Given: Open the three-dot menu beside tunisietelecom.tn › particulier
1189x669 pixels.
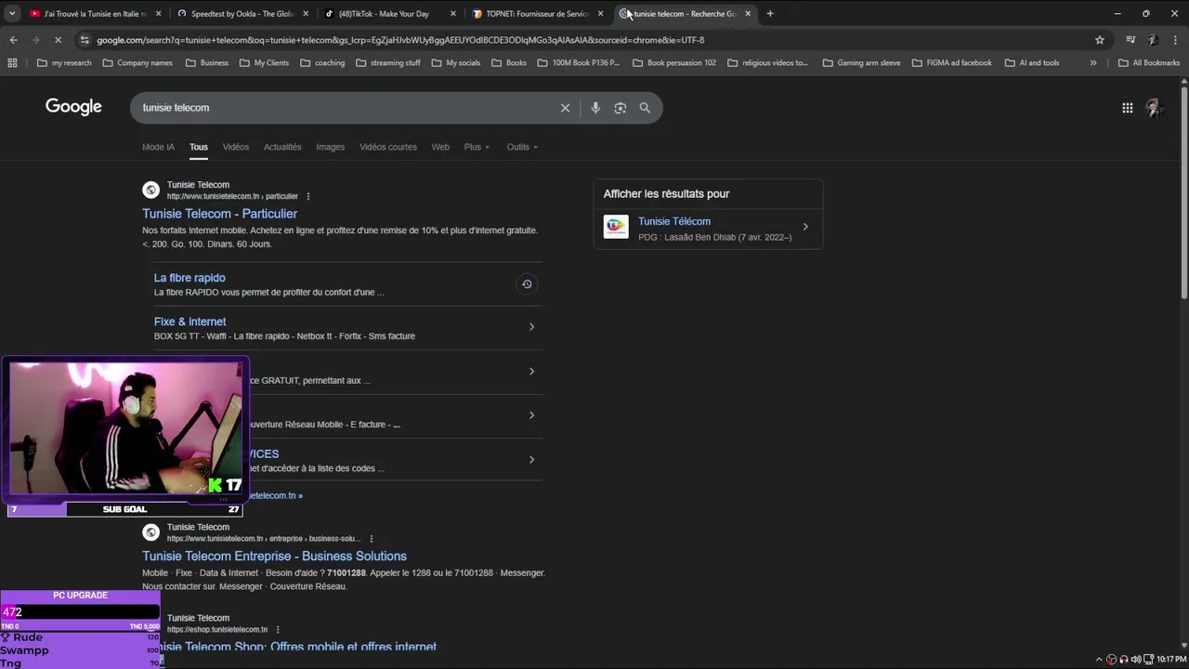Looking at the screenshot, I should (308, 196).
